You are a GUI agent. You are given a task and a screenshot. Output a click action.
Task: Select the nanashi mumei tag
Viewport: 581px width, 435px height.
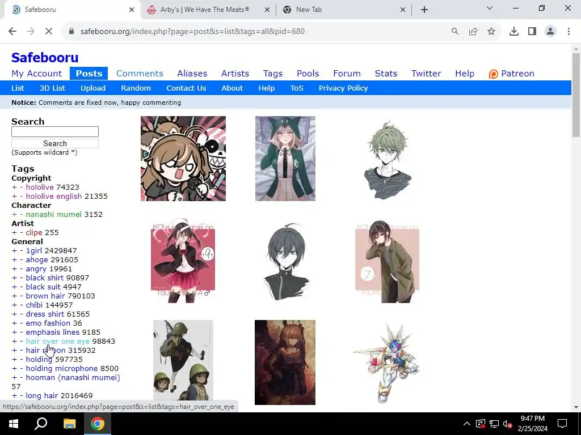[54, 215]
